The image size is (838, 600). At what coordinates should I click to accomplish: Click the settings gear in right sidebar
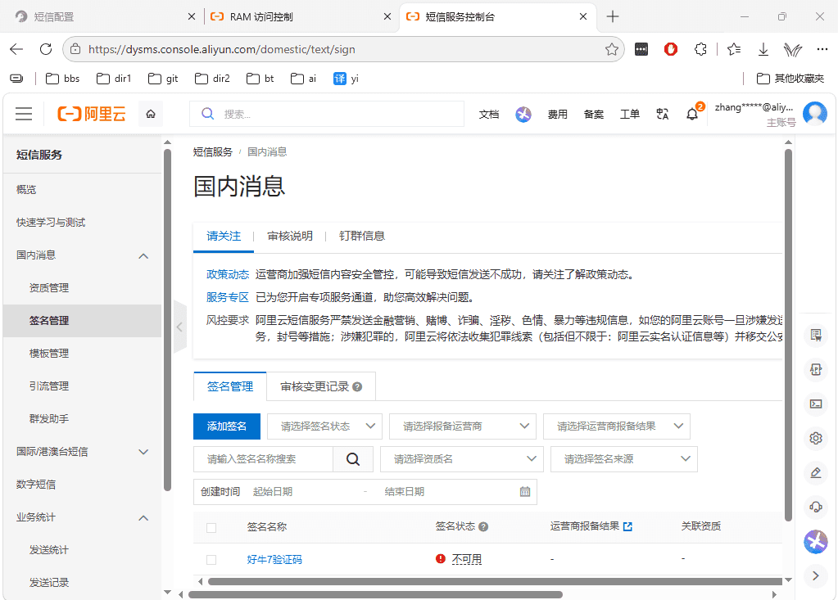point(816,438)
